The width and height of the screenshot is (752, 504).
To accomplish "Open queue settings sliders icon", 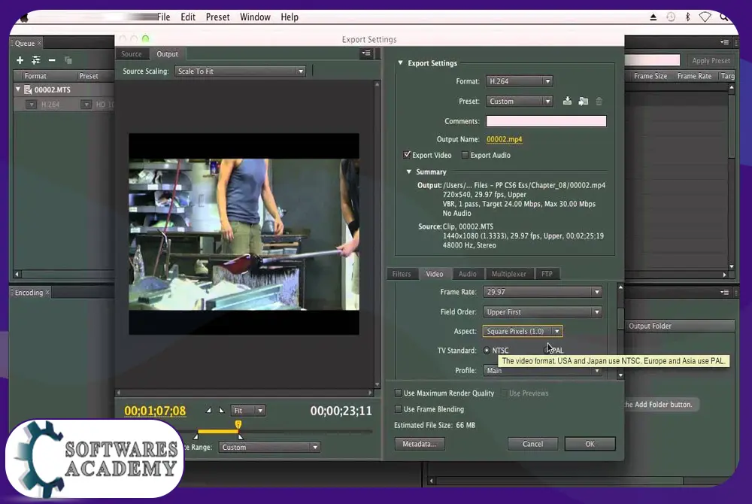I will click(36, 60).
